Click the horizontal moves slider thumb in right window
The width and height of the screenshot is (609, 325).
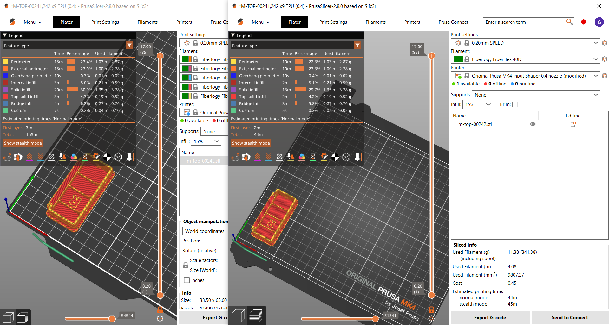tap(376, 318)
